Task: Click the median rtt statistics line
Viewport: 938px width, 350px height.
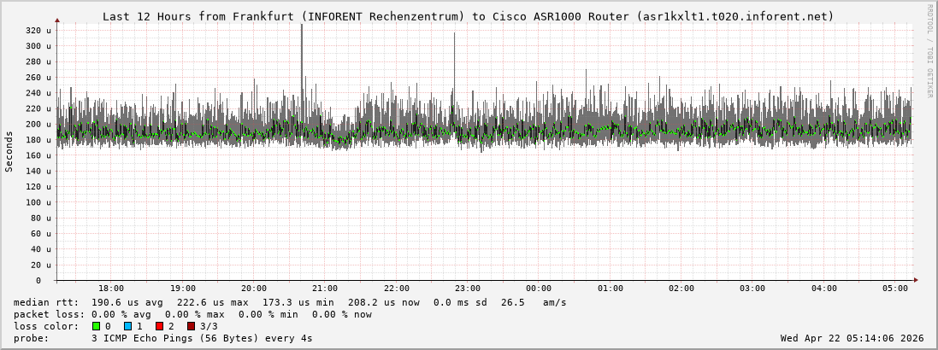Action: (290, 302)
